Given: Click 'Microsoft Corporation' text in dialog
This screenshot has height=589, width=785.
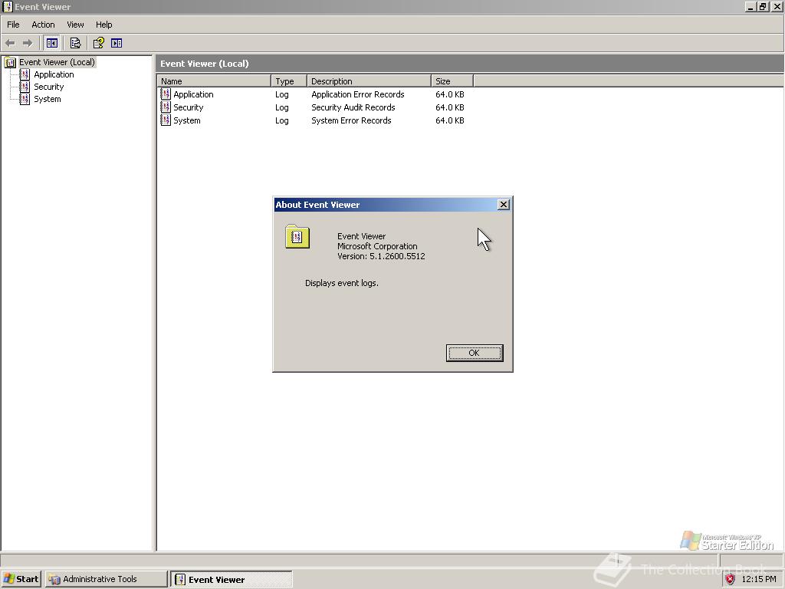Looking at the screenshot, I should point(377,246).
